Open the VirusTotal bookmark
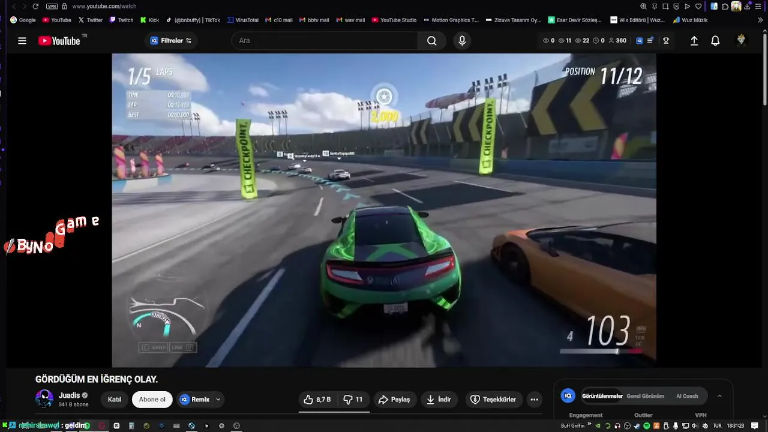Viewport: 768px width, 432px height. click(x=242, y=20)
